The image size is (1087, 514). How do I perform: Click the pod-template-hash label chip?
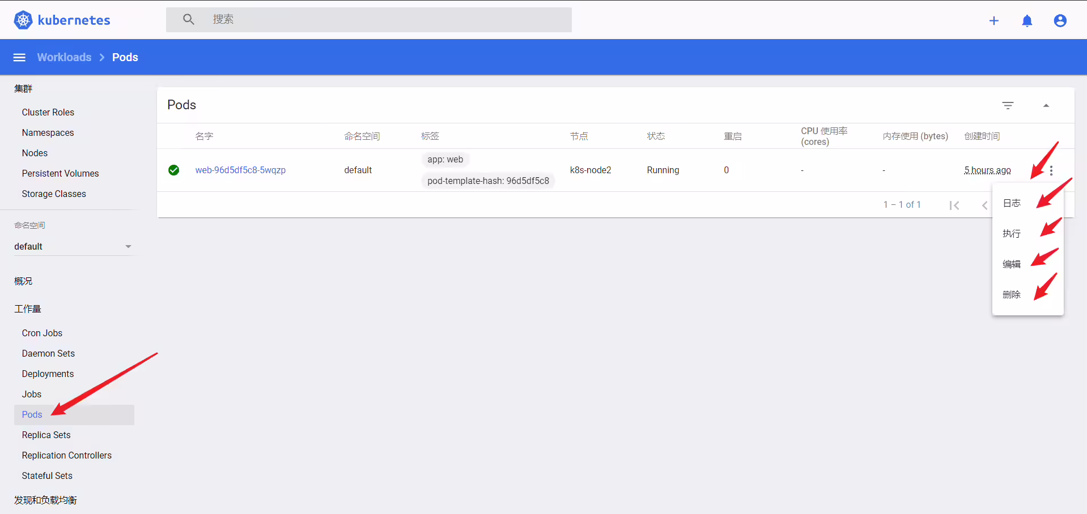(488, 181)
